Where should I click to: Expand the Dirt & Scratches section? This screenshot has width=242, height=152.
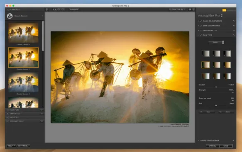tap(198, 26)
